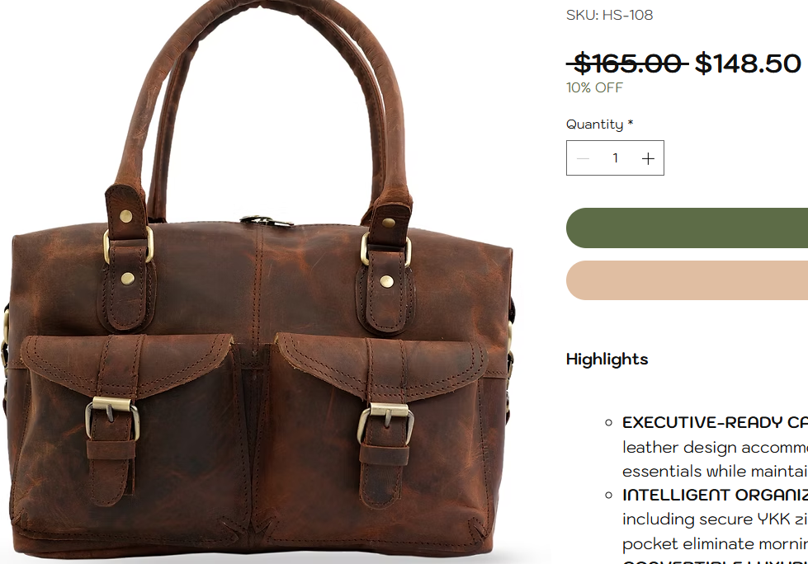The image size is (808, 564).
Task: Click the beige tan pill button
Action: (687, 280)
